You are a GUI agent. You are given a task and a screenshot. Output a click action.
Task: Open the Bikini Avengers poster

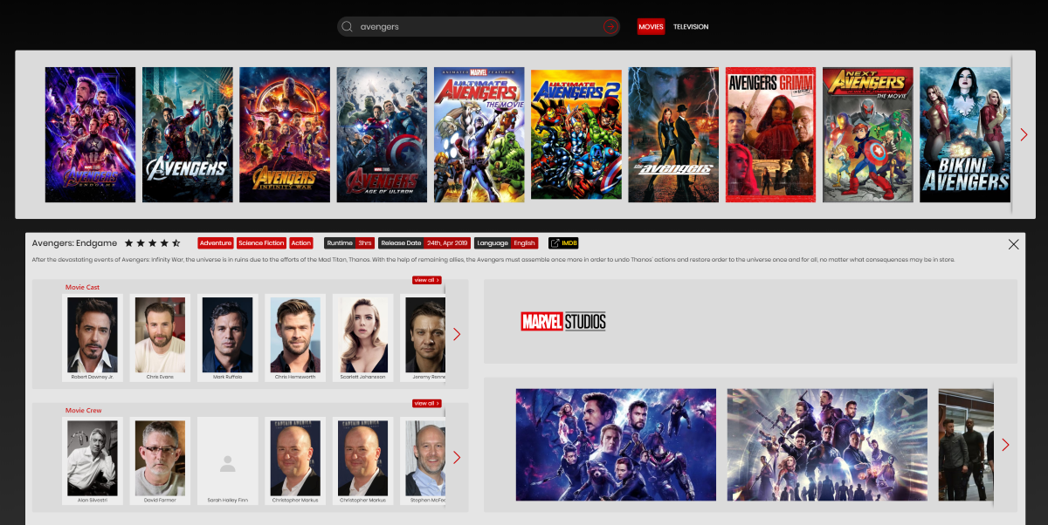click(965, 134)
